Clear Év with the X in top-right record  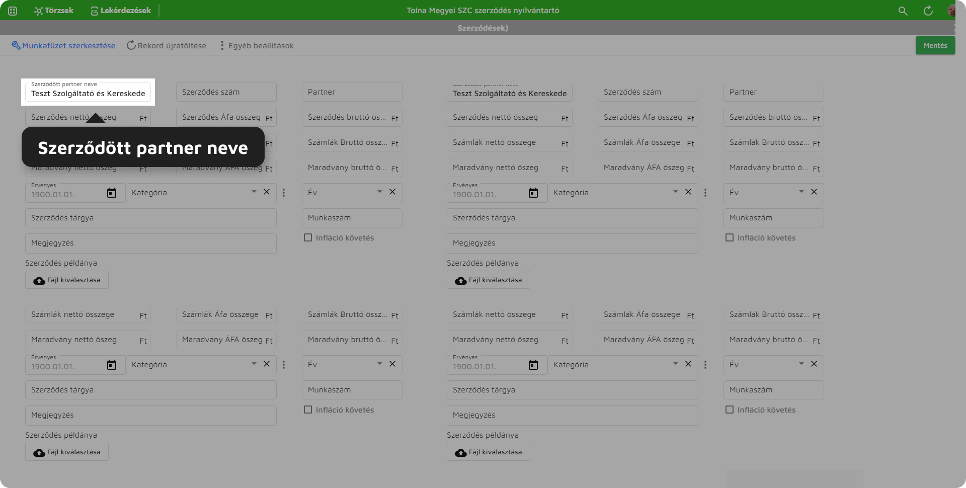814,192
